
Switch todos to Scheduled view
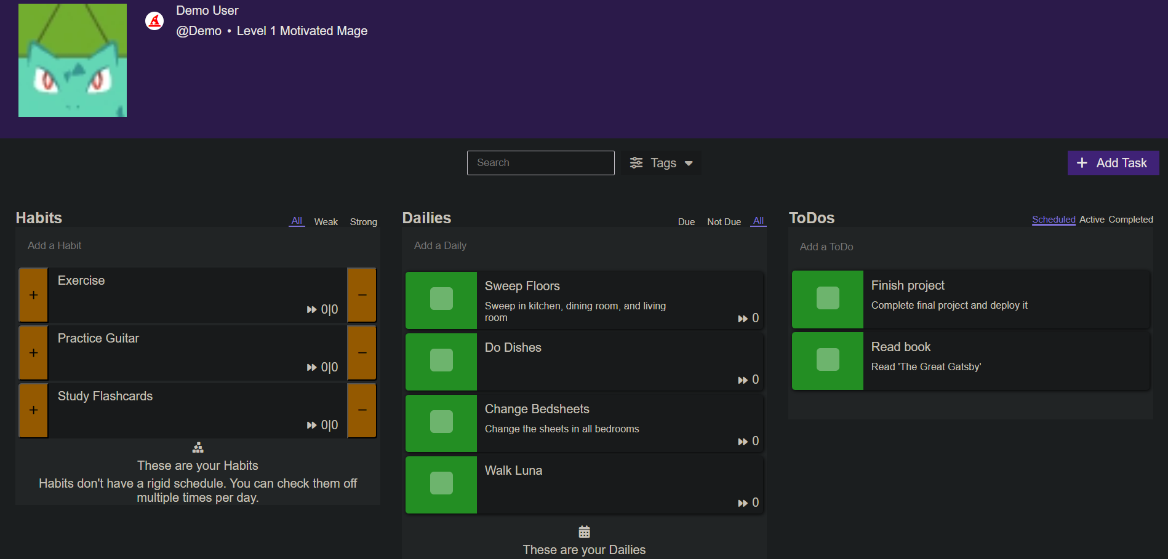pos(1054,220)
